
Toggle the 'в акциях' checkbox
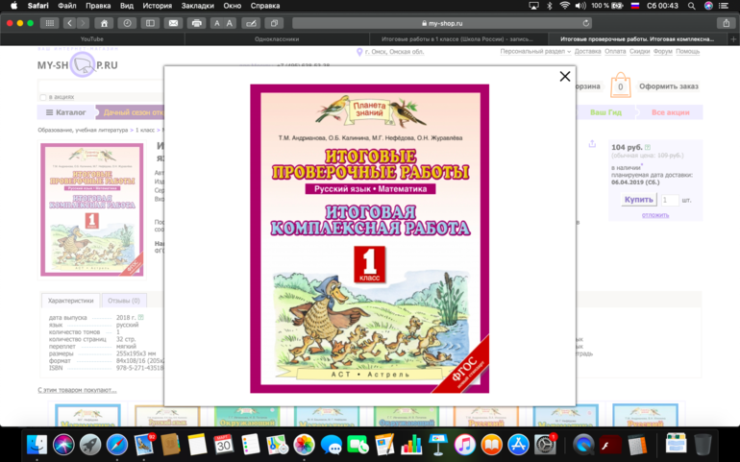(x=43, y=97)
